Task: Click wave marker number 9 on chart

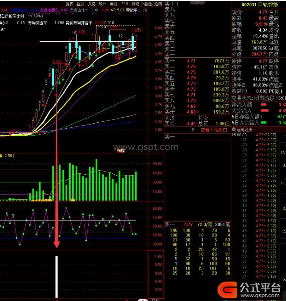Action: point(66,47)
